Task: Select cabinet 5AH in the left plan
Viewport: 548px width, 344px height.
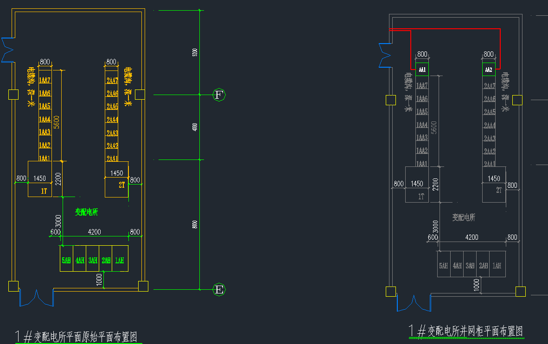Action: click(x=66, y=261)
